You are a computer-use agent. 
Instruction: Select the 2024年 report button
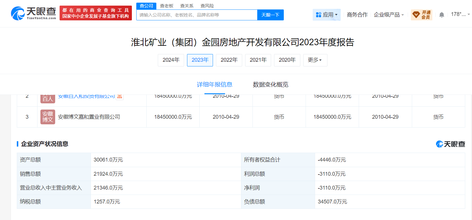(x=171, y=60)
